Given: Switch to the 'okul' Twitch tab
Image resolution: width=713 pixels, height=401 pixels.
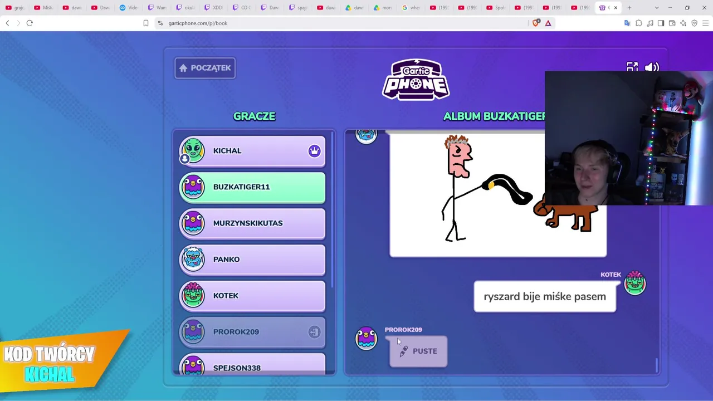Looking at the screenshot, I should click(186, 8).
